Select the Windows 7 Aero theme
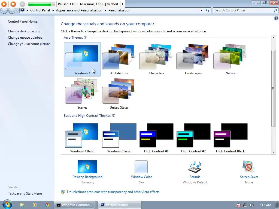The image size is (279, 209). pyautogui.click(x=82, y=59)
